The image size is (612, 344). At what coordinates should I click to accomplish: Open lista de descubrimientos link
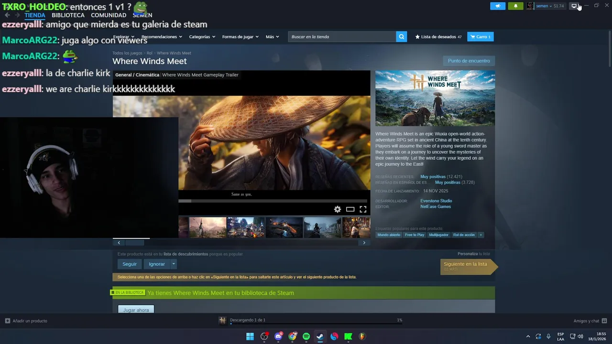[x=186, y=254]
